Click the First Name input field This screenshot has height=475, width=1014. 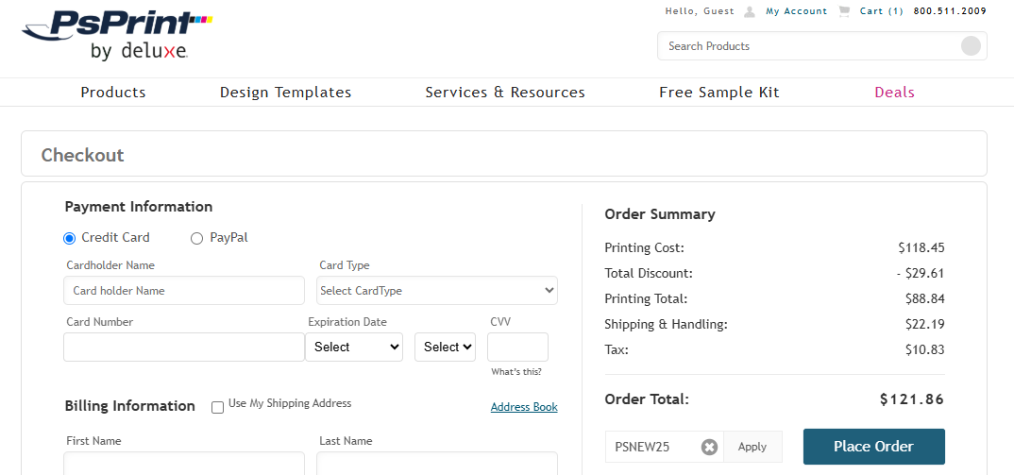pos(184,464)
